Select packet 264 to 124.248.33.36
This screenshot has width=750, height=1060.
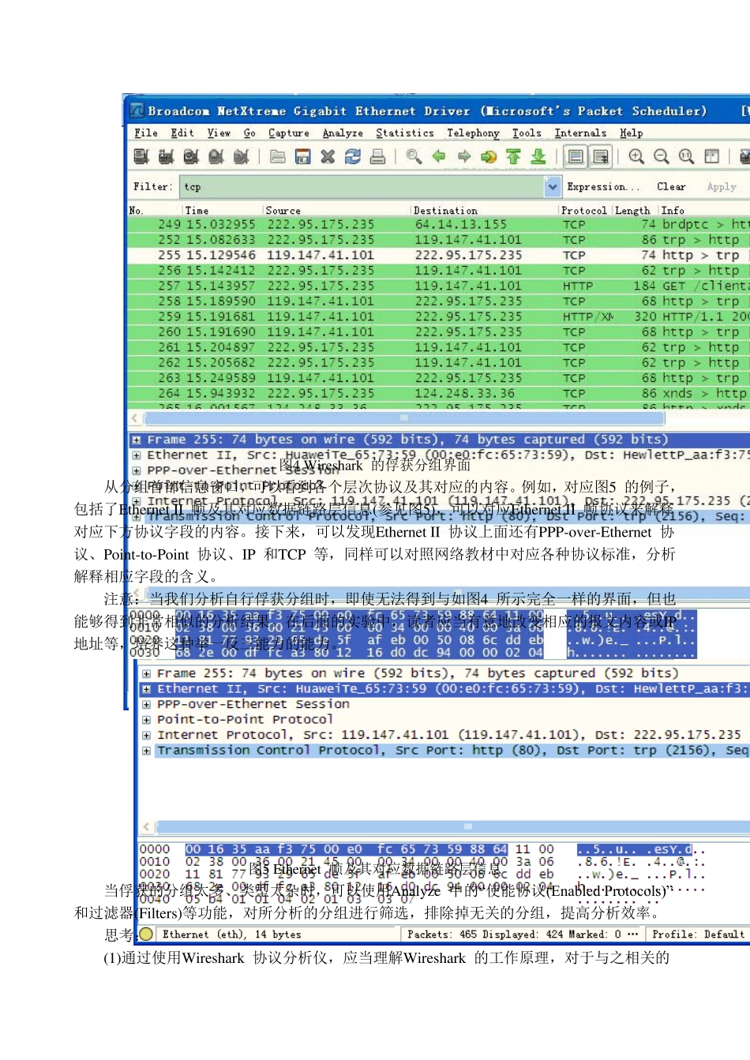tap(438, 393)
